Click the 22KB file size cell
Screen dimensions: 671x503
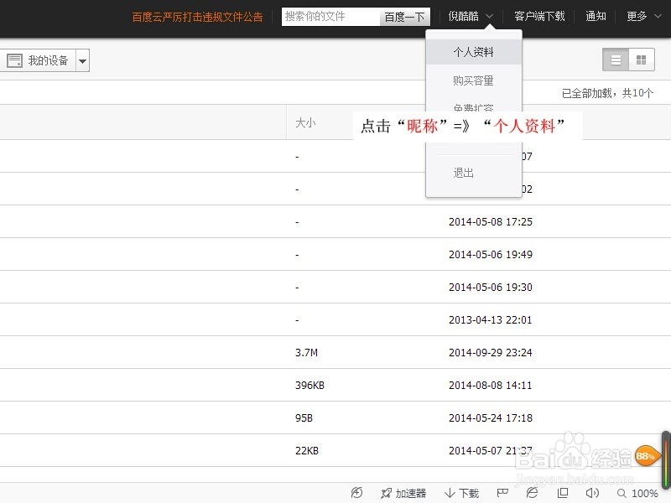pos(307,450)
